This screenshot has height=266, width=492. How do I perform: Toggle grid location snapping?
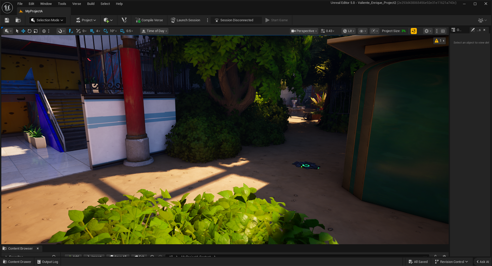(92, 31)
